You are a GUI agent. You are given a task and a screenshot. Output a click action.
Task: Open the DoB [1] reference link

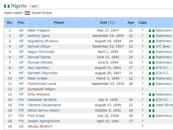click(110, 23)
